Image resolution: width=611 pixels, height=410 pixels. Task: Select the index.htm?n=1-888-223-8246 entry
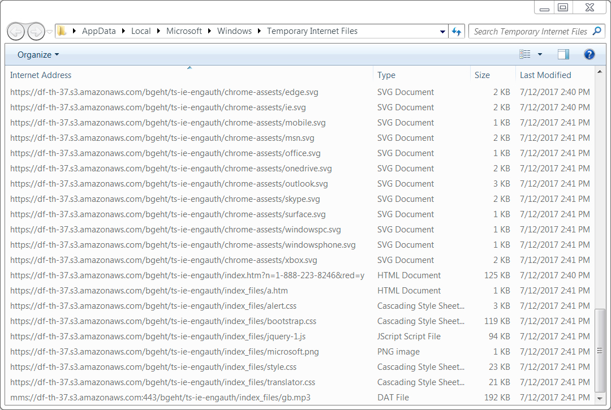[x=300, y=275]
